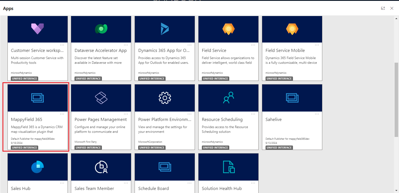The image size is (399, 193).
Task: Click 'MappyField 365 is a Dynamics CRM' description
Action: (37, 127)
